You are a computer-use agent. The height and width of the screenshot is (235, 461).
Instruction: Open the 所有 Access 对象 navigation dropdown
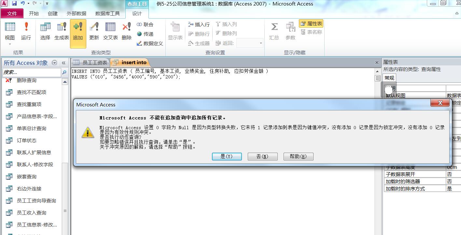click(x=54, y=63)
